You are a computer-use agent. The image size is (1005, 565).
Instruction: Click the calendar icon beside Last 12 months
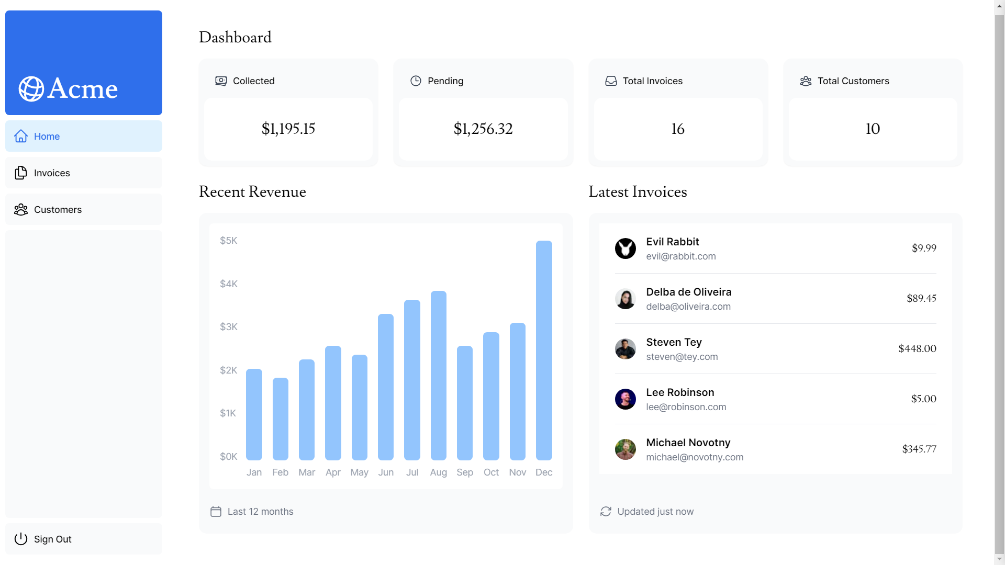click(x=216, y=512)
